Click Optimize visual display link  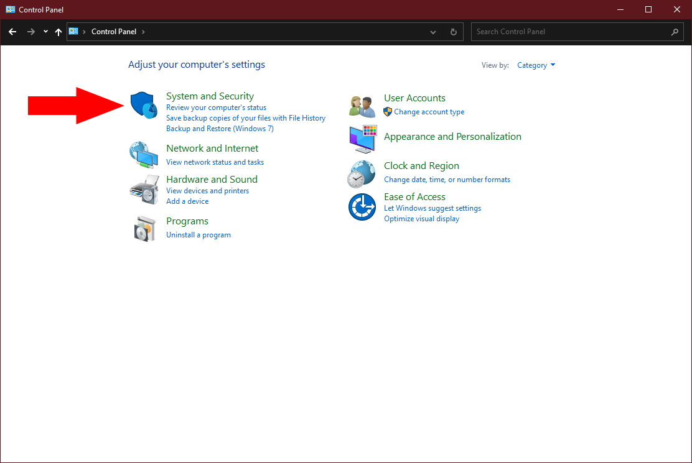421,219
